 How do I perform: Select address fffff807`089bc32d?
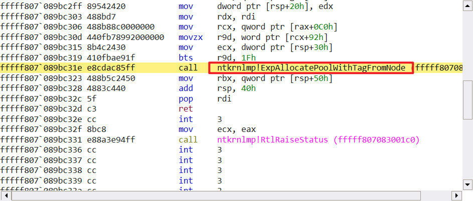[x=41, y=109]
